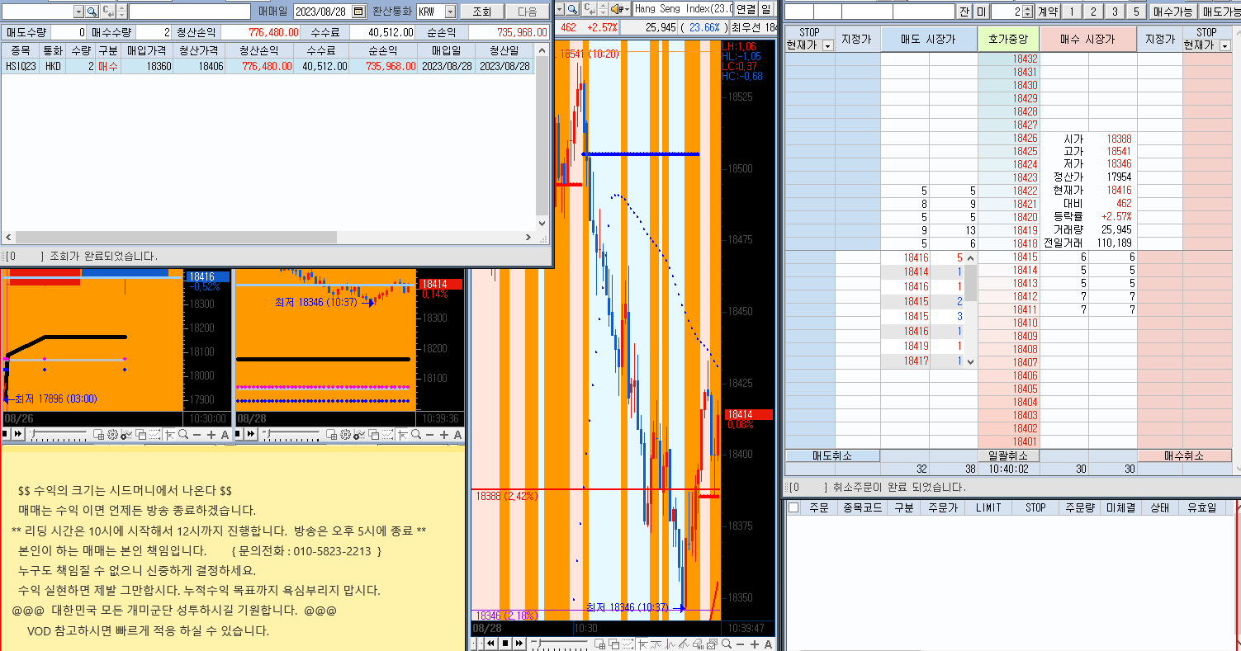Screen dimensions: 1241x651
Task: Open the KRW conversion currency dropdown
Action: click(x=450, y=12)
